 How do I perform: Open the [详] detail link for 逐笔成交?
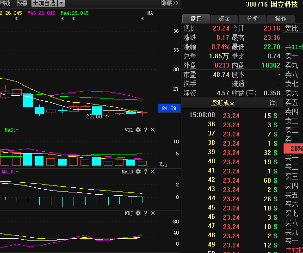tap(272, 103)
